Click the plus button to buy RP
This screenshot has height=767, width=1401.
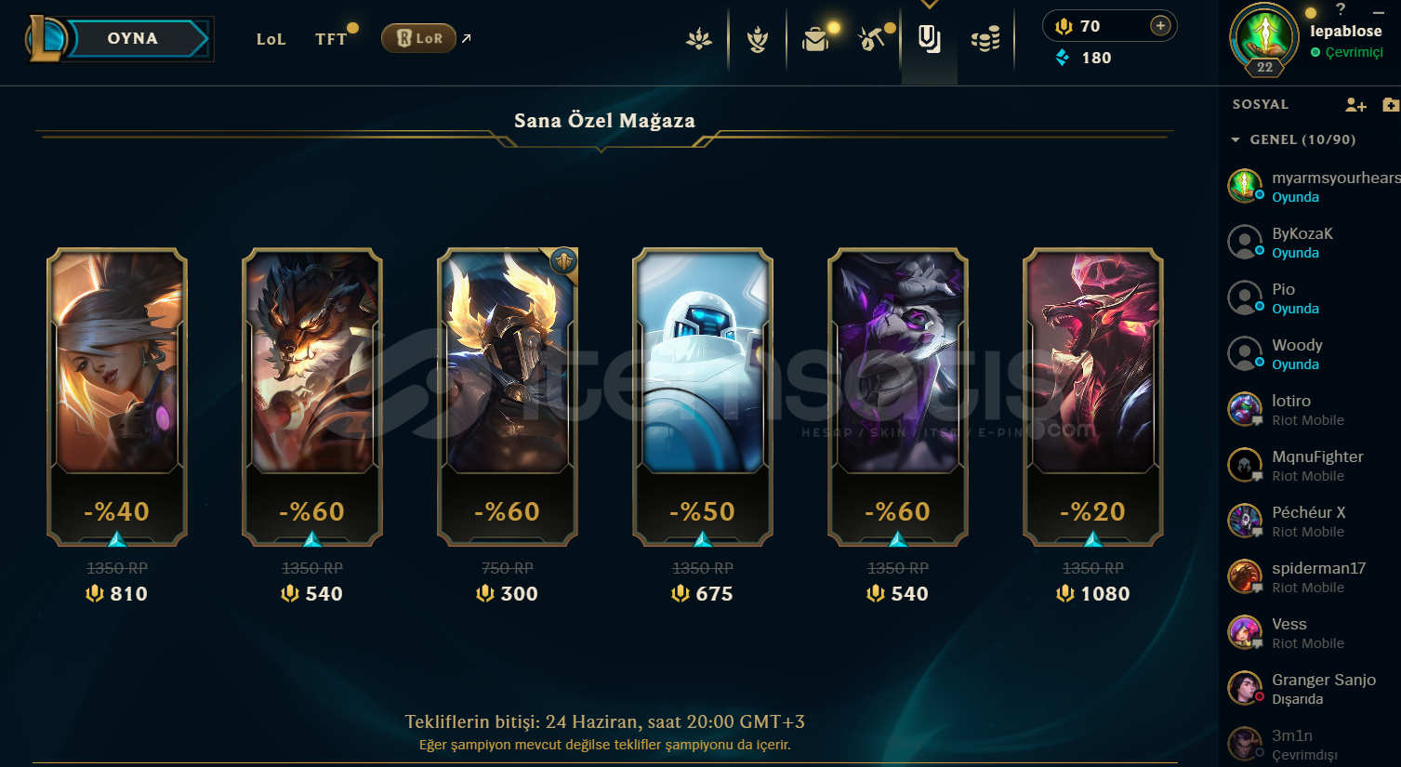coord(1160,26)
